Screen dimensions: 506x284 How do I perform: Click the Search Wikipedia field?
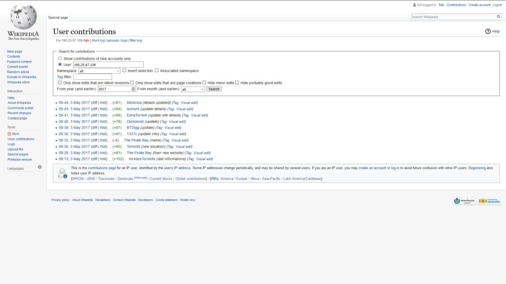pyautogui.click(x=454, y=17)
